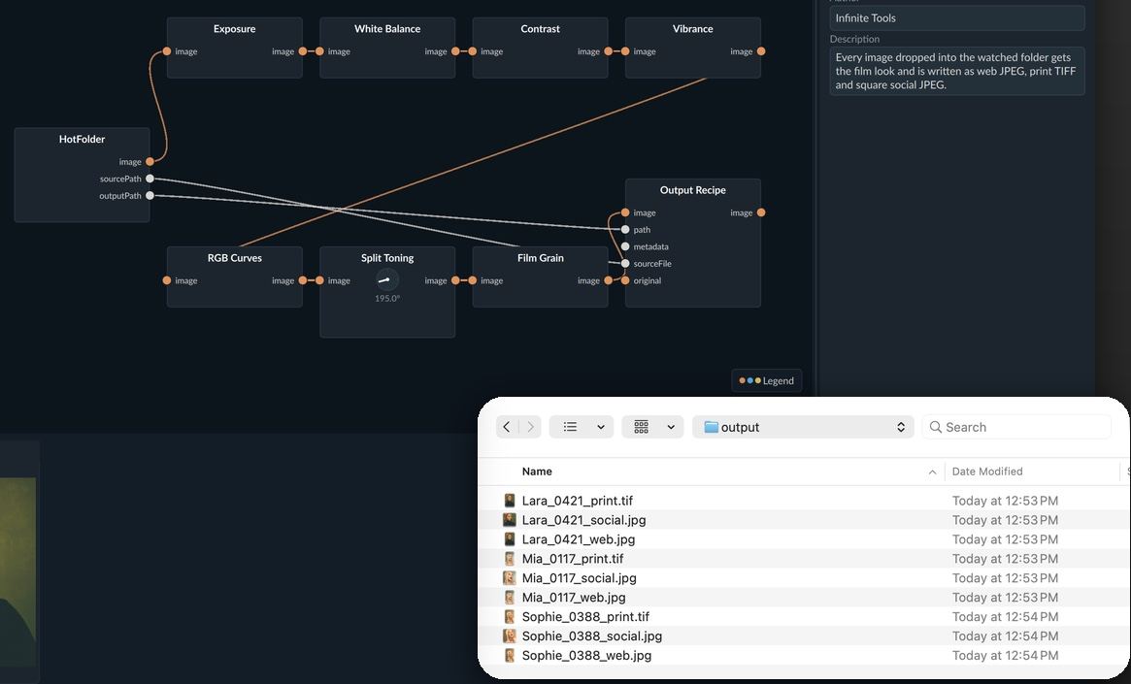1131x684 pixels.
Task: Click the Output Recipe path input port
Action: point(625,229)
